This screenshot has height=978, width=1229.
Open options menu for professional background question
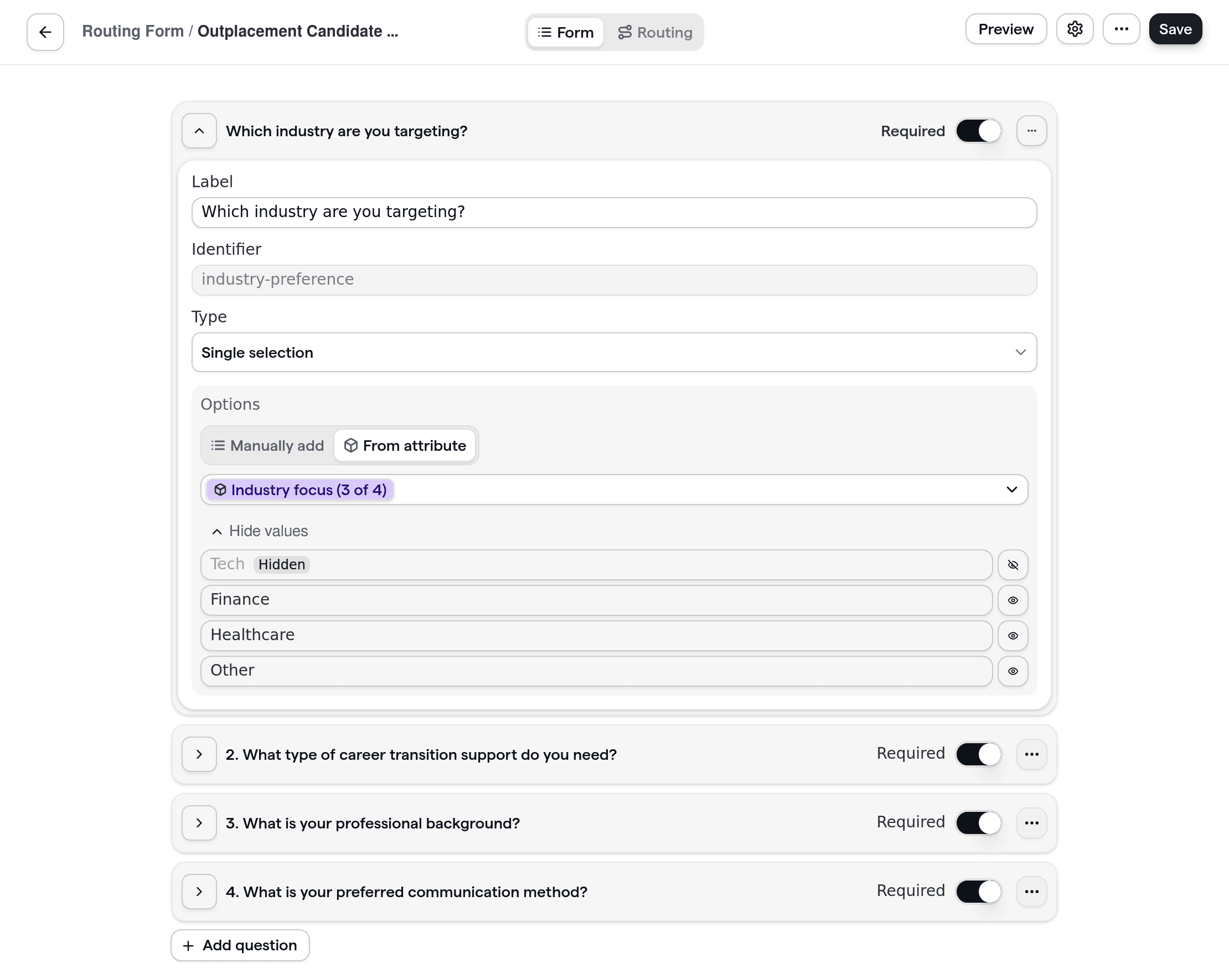coord(1032,823)
